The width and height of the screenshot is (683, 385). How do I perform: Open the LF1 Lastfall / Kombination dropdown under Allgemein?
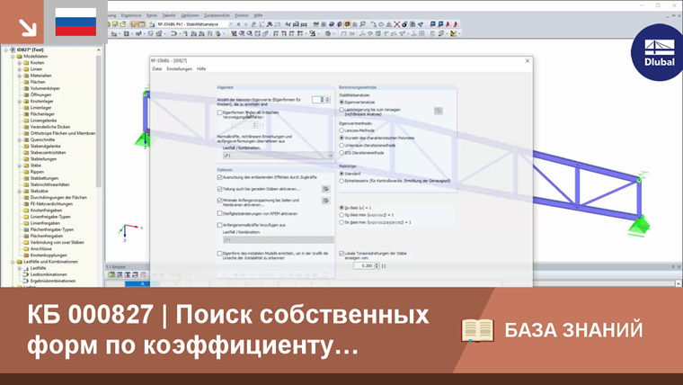pos(278,156)
